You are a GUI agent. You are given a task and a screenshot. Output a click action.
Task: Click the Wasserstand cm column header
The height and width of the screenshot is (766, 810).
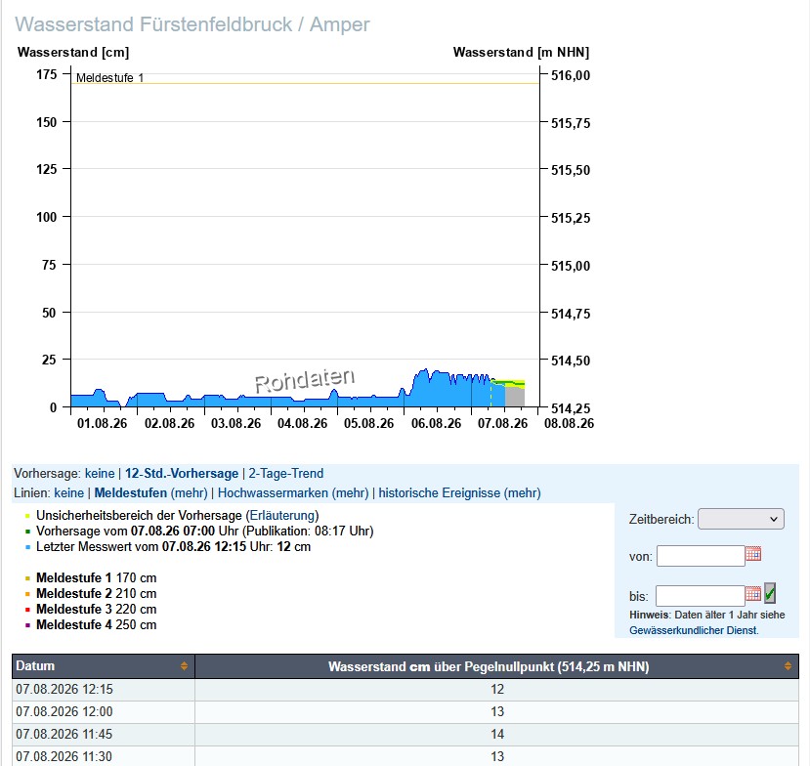click(x=497, y=666)
